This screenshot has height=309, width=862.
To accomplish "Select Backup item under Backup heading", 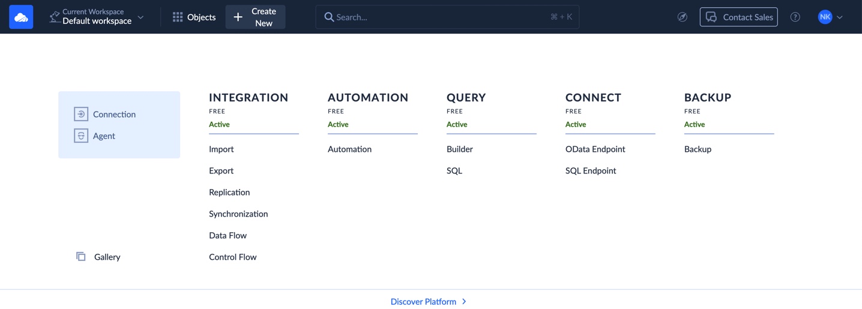I will pyautogui.click(x=698, y=149).
